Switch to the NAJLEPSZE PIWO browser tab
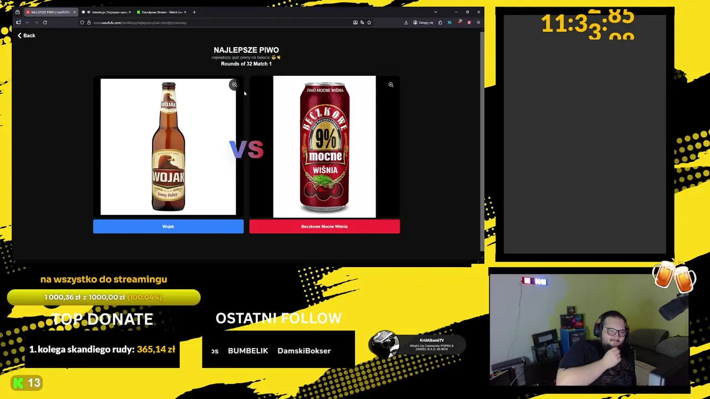 tap(50, 12)
